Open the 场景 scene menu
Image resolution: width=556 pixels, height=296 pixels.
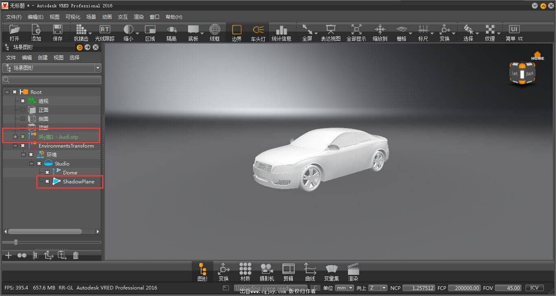(91, 17)
